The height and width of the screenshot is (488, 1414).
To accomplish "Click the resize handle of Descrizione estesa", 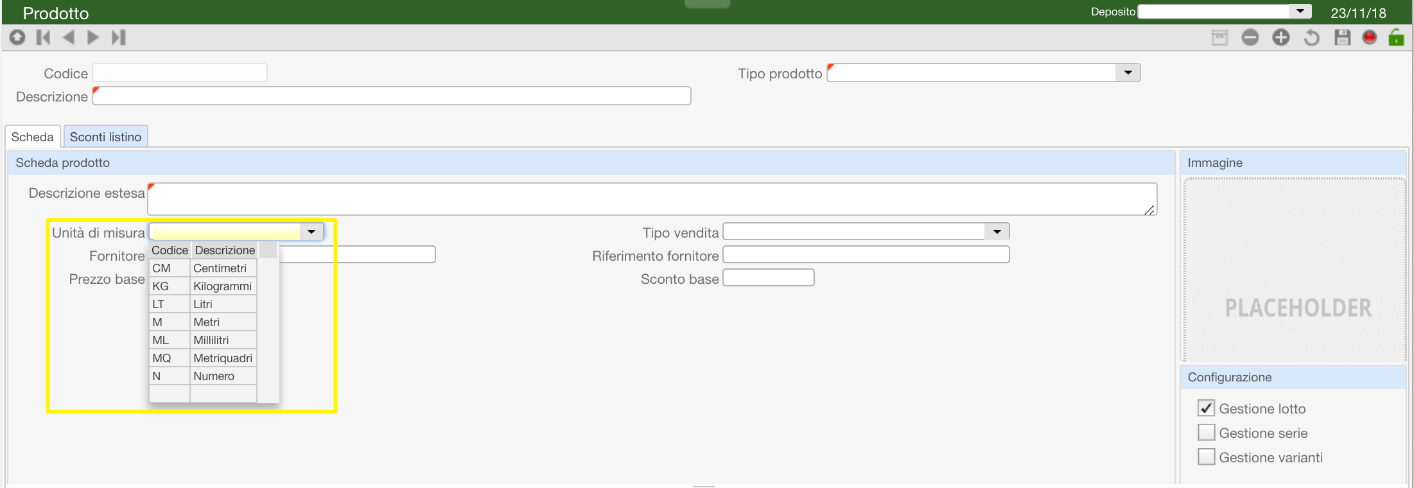I will [x=1150, y=210].
